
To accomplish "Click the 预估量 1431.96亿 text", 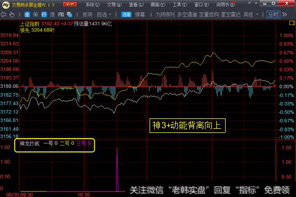I will [93, 24].
